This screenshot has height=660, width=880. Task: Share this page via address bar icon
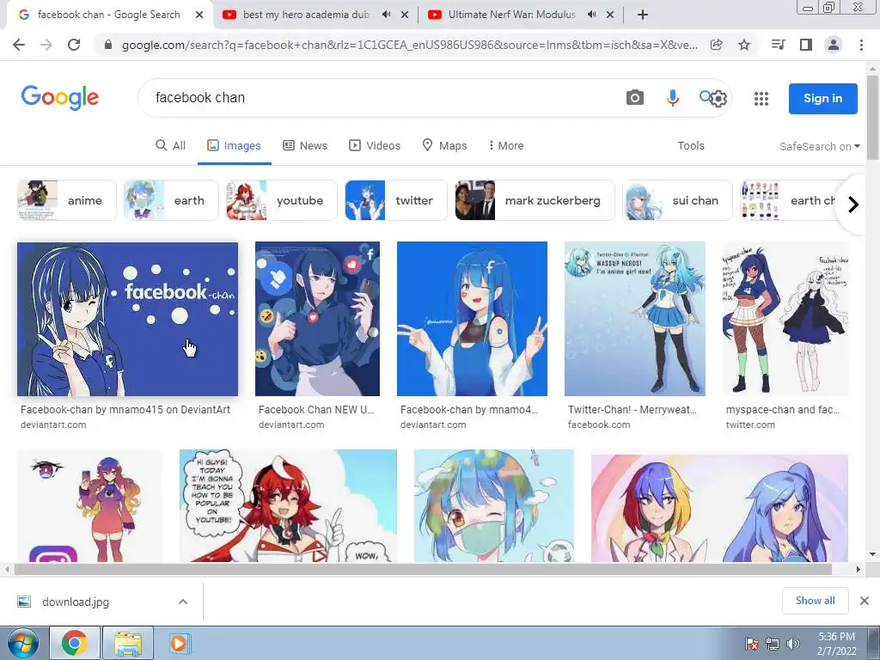coord(716,45)
